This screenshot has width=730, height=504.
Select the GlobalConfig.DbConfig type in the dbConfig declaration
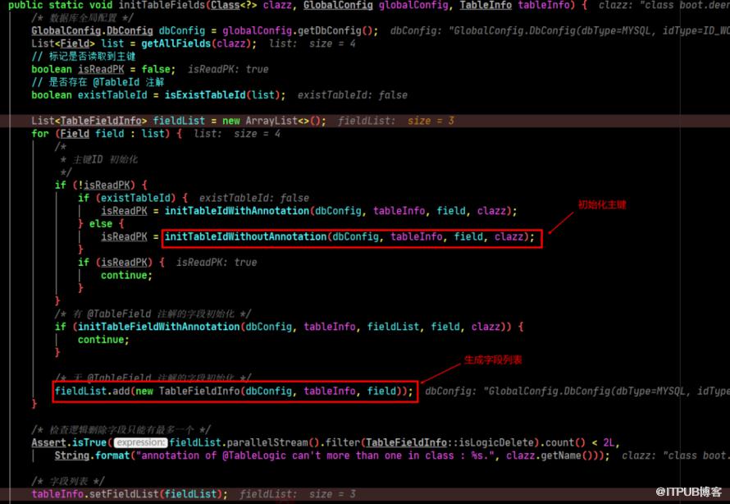coord(92,30)
